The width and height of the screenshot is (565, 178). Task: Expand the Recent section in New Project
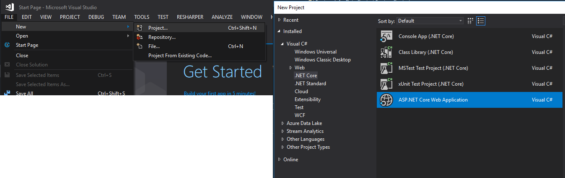pos(280,20)
